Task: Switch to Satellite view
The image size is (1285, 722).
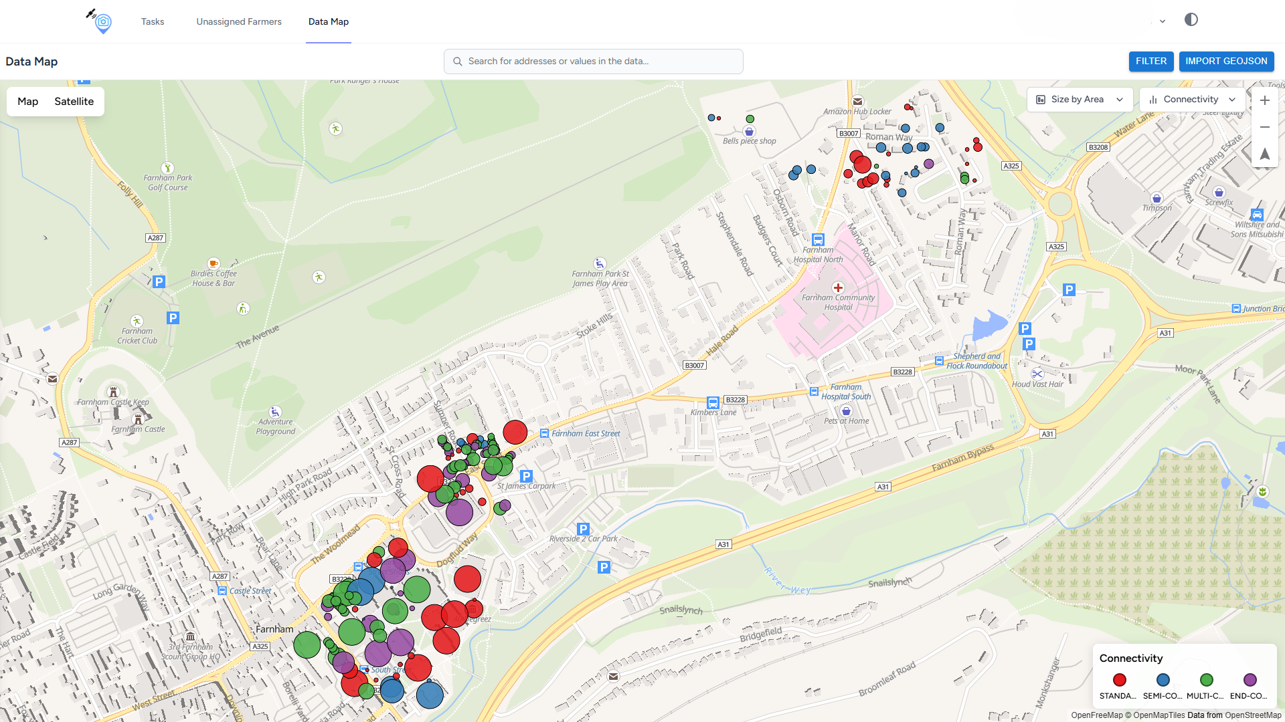Action: [74, 102]
